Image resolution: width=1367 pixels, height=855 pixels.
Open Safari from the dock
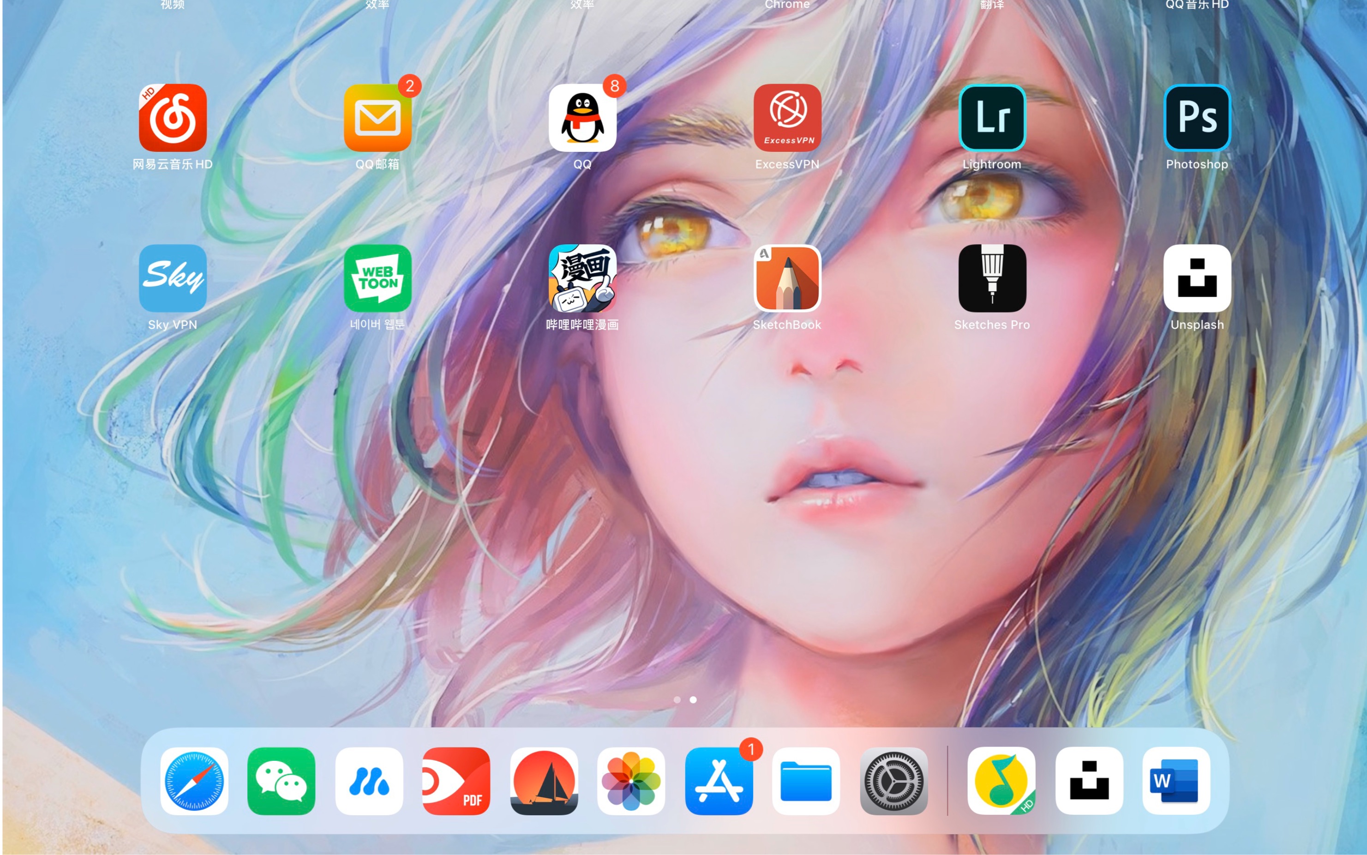coord(194,781)
